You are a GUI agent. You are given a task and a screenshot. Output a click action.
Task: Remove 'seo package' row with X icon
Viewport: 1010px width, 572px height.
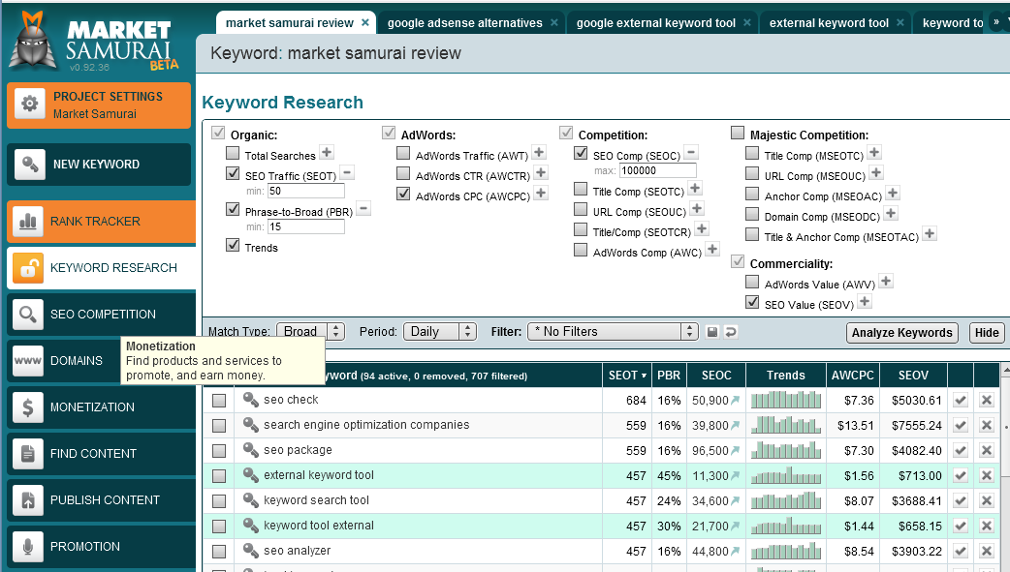pos(987,450)
